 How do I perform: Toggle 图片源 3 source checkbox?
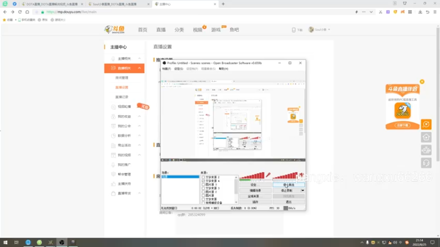pyautogui.click(x=204, y=184)
